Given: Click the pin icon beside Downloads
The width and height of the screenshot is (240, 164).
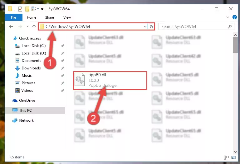Looking at the screenshot, I should pyautogui.click(x=63, y=68).
